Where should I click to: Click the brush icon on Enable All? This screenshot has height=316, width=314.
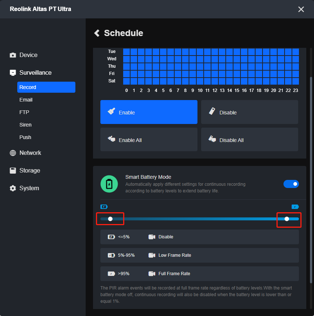111,139
